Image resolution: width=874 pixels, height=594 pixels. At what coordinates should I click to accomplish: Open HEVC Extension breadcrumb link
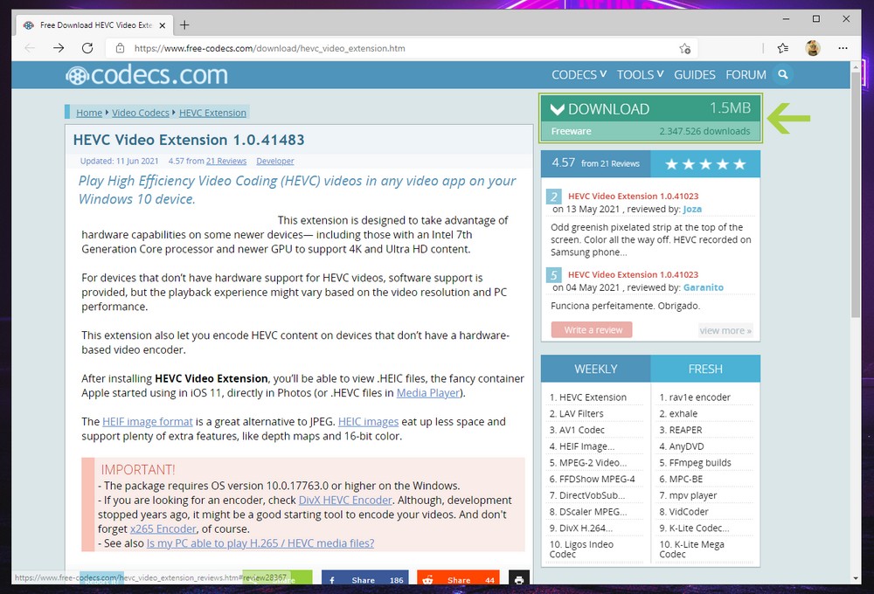click(x=212, y=113)
